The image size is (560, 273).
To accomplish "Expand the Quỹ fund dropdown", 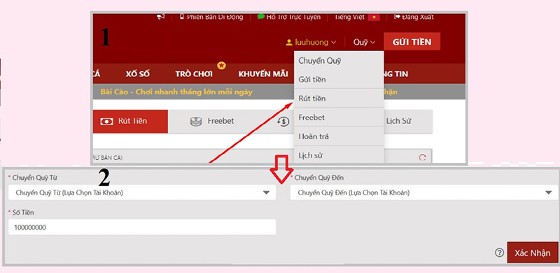I will (x=364, y=42).
